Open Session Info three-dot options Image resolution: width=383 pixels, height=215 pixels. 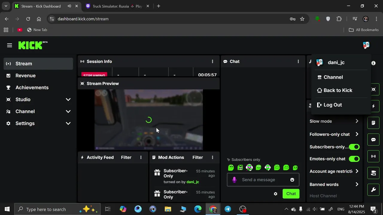pos(212,62)
